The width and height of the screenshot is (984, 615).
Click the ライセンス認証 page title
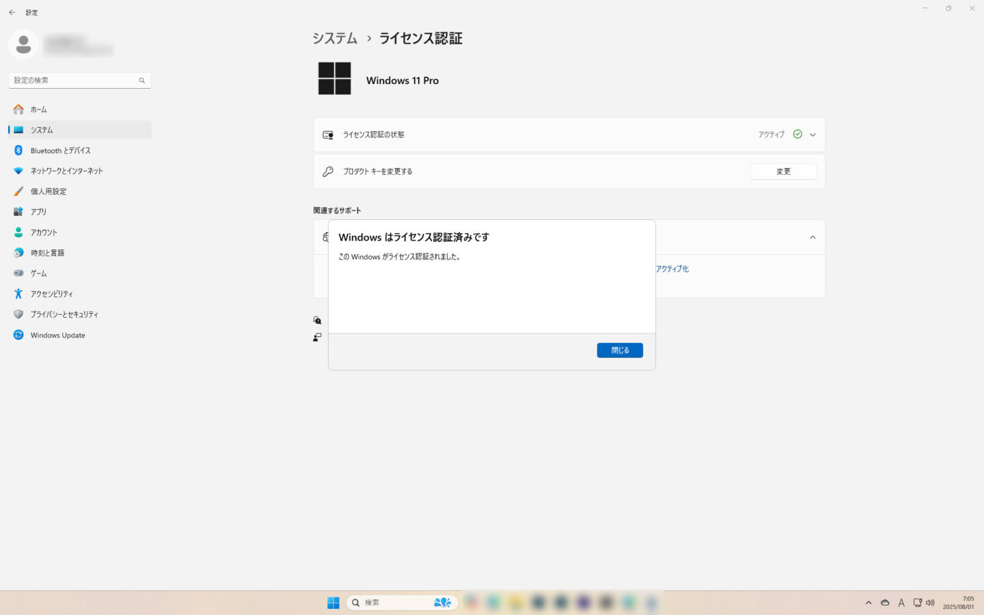pyautogui.click(x=421, y=38)
